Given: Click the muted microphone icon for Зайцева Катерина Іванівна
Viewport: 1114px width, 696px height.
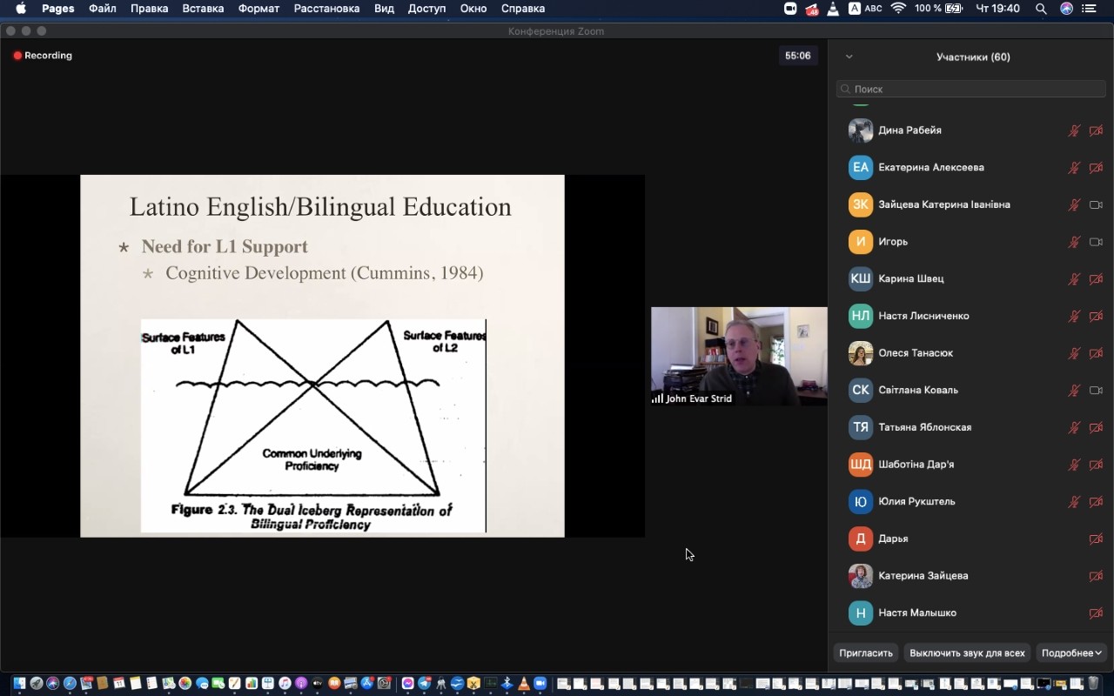Looking at the screenshot, I should click(1075, 205).
